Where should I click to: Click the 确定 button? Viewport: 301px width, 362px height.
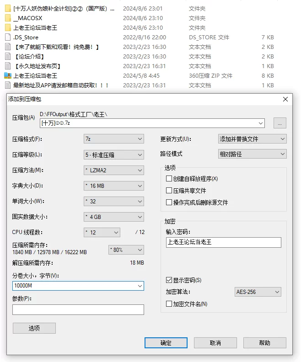(166, 343)
